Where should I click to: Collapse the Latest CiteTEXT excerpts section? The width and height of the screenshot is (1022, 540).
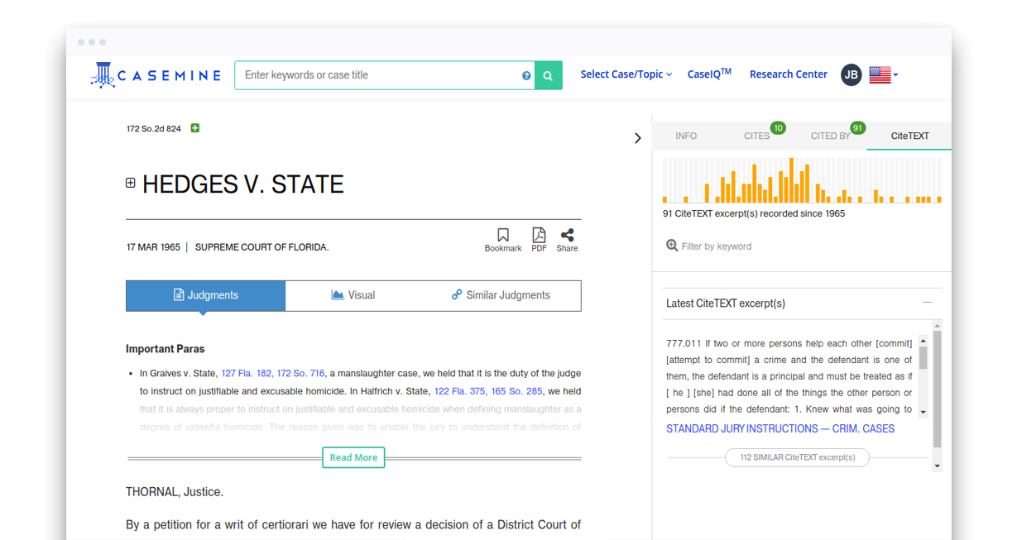(927, 303)
